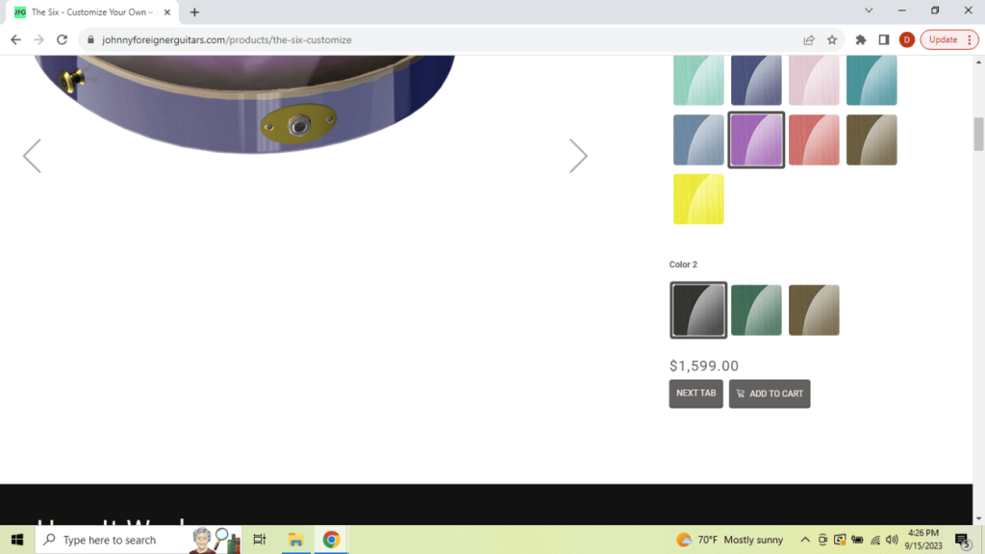Select the green Color 2 swatch
The width and height of the screenshot is (985, 554).
[x=756, y=310]
